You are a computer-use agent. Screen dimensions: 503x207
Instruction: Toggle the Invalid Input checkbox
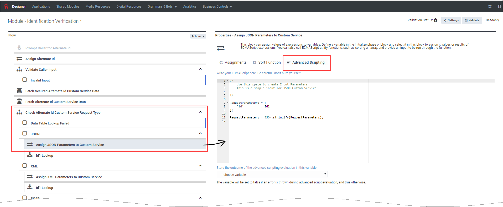[25, 80]
